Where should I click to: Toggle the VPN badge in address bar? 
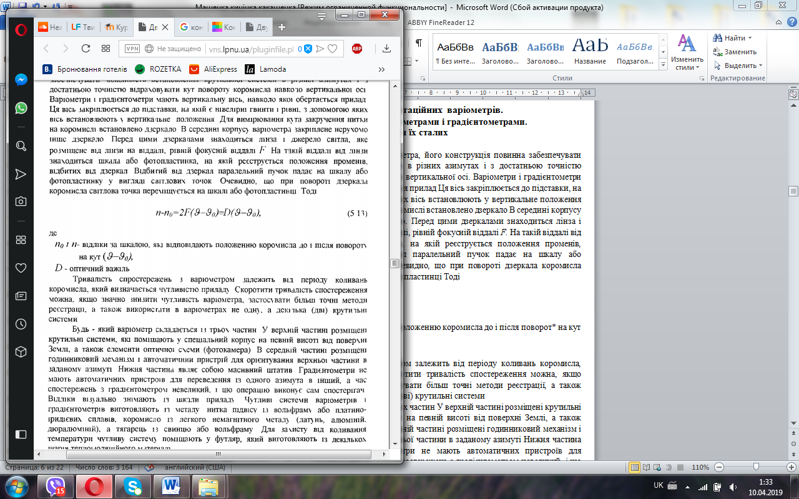tap(132, 49)
